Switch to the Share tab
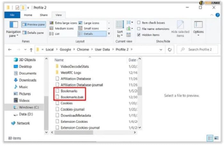This screenshot has height=146, width=224. click(44, 15)
